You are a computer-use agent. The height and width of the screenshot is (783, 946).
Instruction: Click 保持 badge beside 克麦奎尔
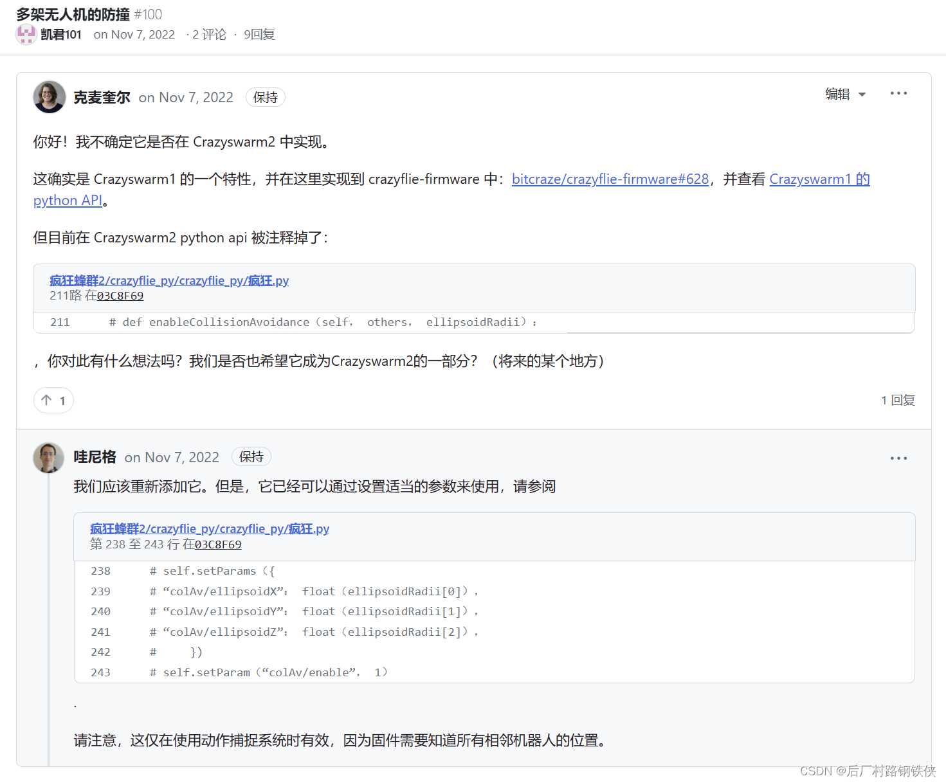(x=266, y=97)
